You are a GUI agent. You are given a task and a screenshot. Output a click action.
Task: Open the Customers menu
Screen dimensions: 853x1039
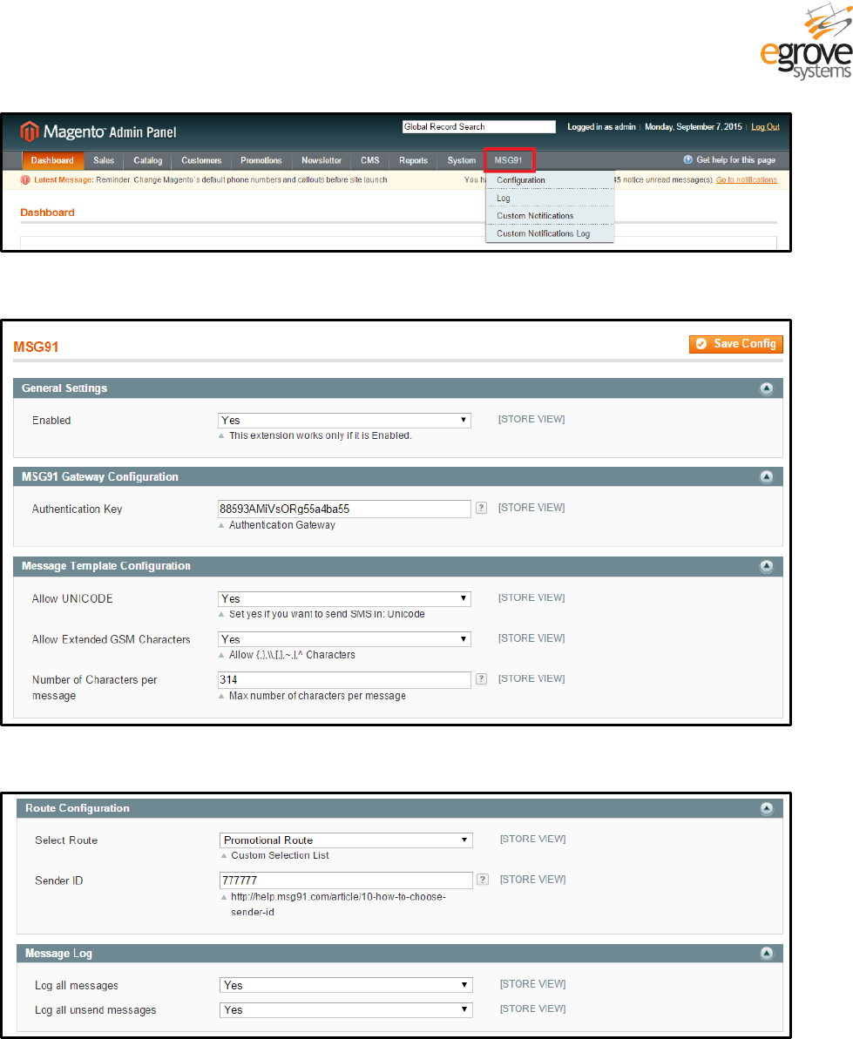click(201, 160)
